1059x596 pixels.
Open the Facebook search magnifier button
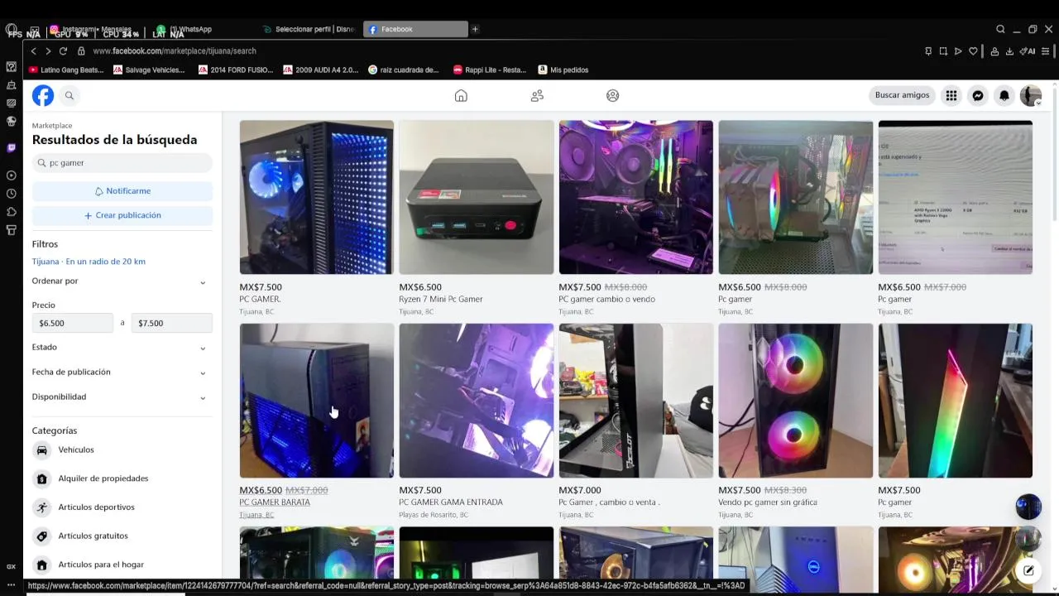(69, 96)
